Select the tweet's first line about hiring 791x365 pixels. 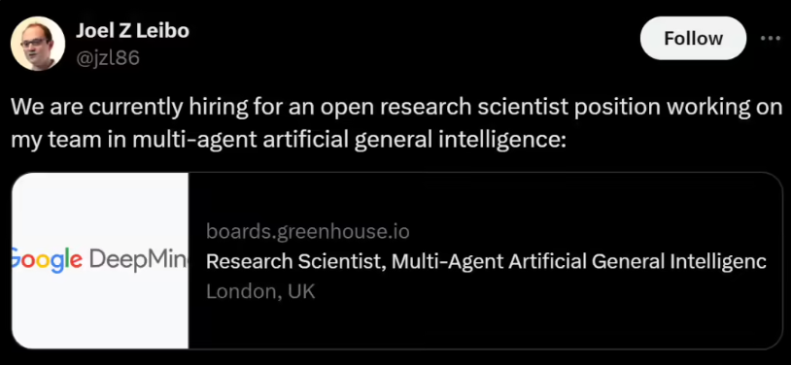coord(396,108)
